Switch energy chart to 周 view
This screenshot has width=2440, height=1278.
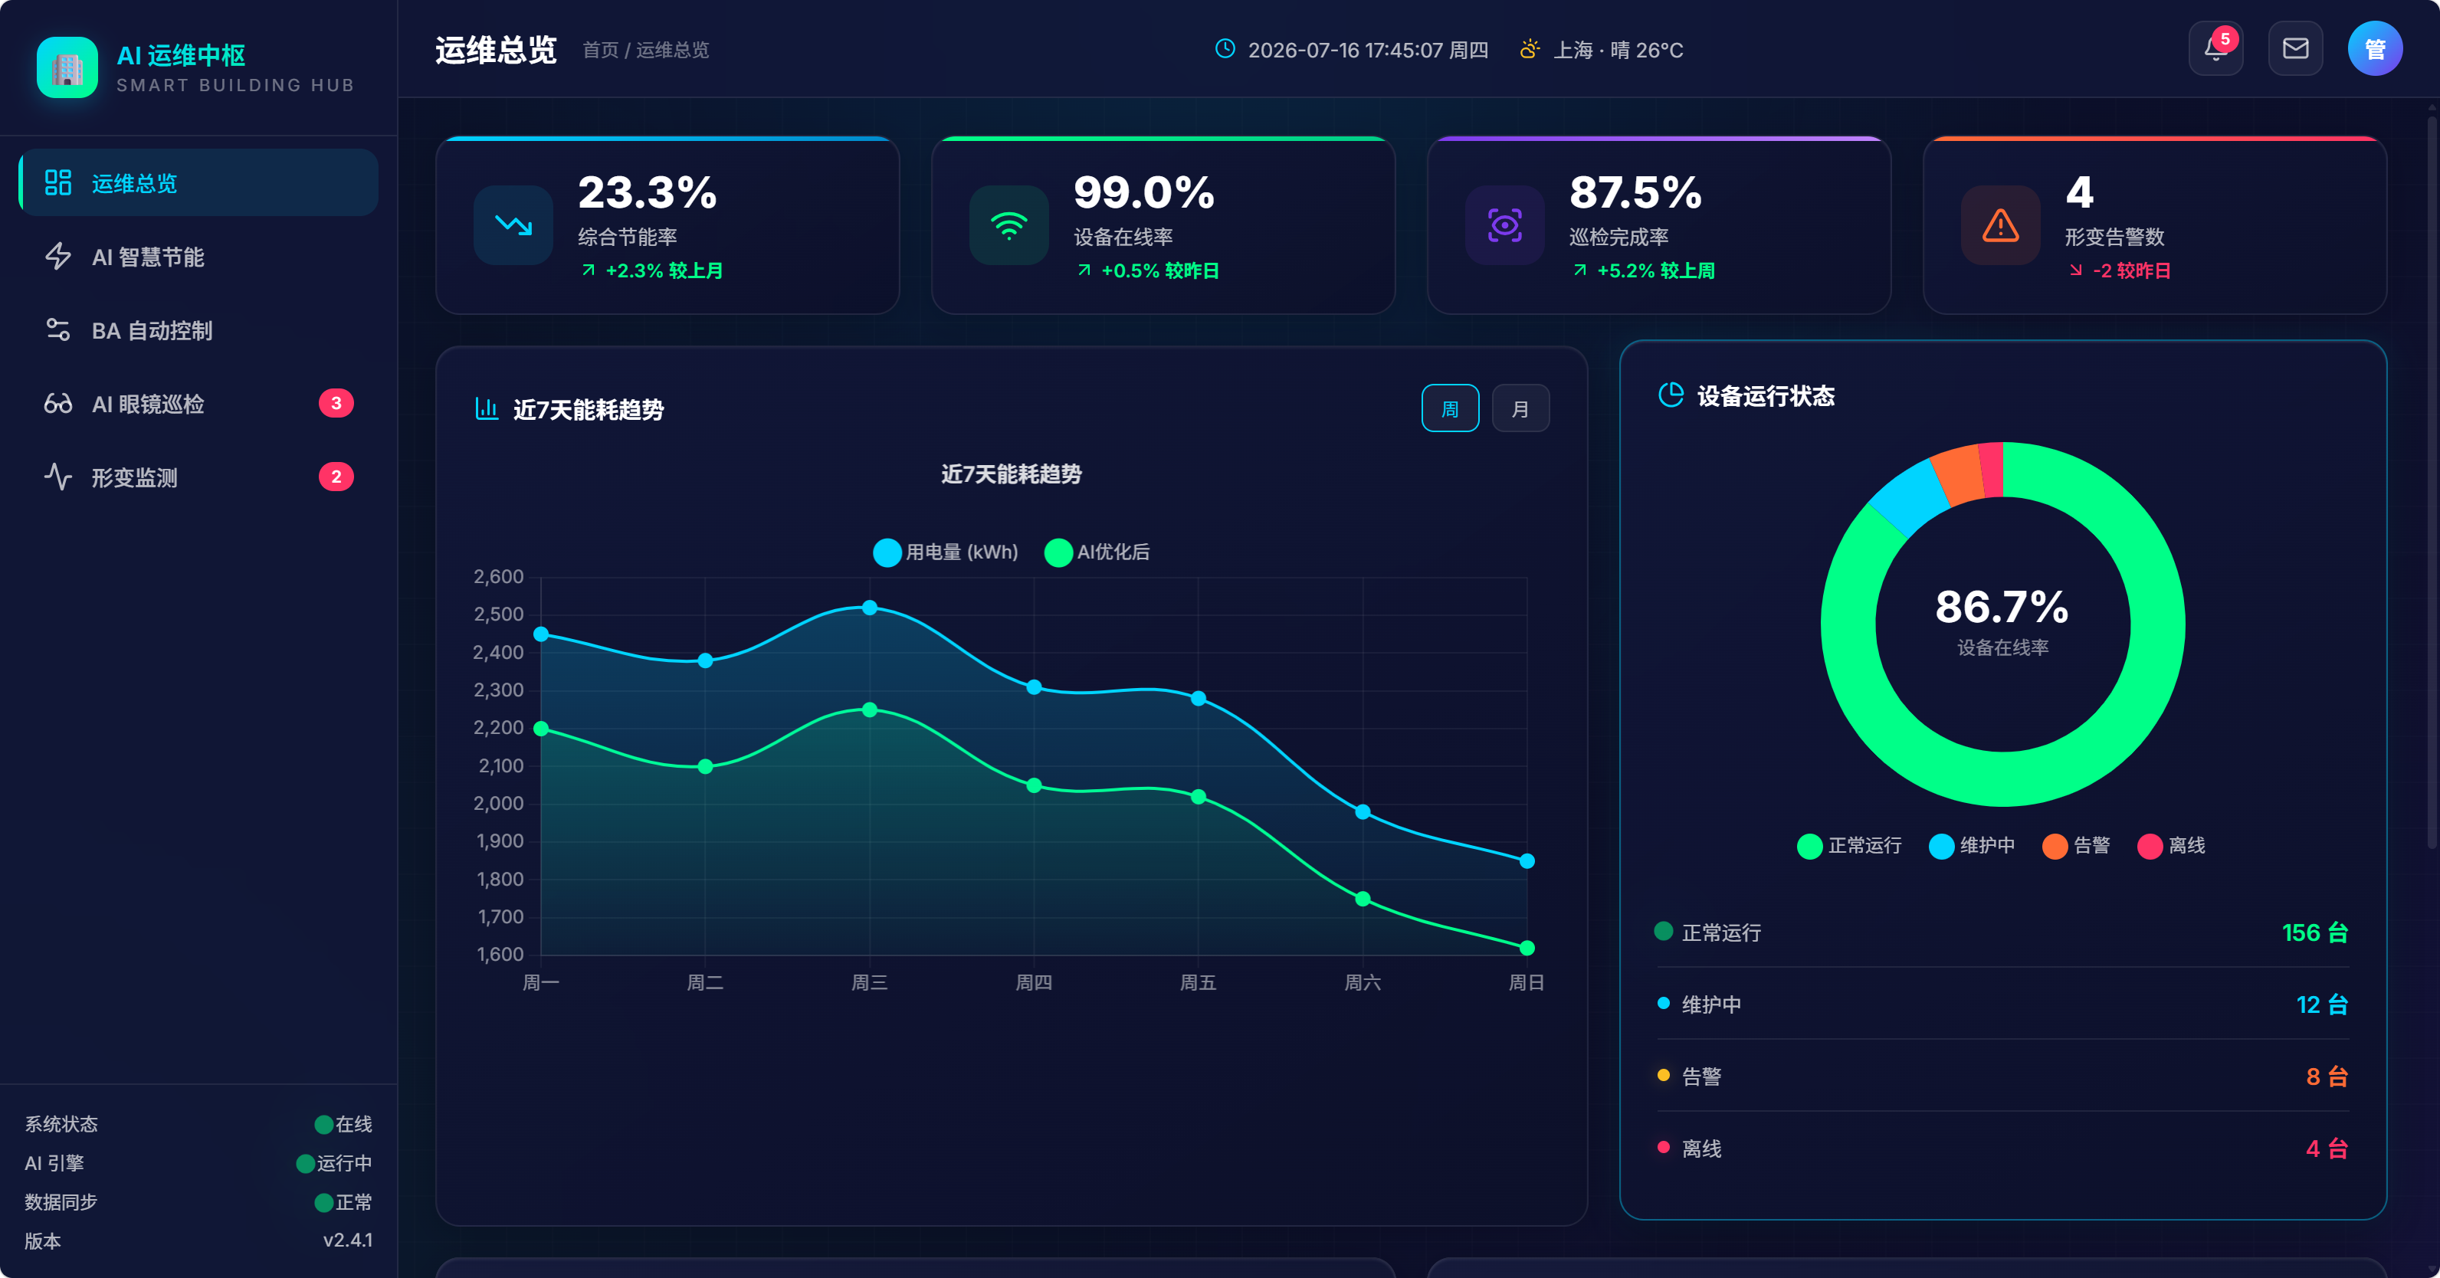pyautogui.click(x=1450, y=408)
